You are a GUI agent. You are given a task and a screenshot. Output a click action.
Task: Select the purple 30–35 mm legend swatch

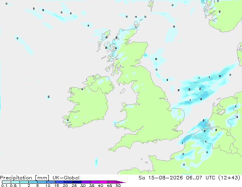pyautogui.click(x=86, y=182)
